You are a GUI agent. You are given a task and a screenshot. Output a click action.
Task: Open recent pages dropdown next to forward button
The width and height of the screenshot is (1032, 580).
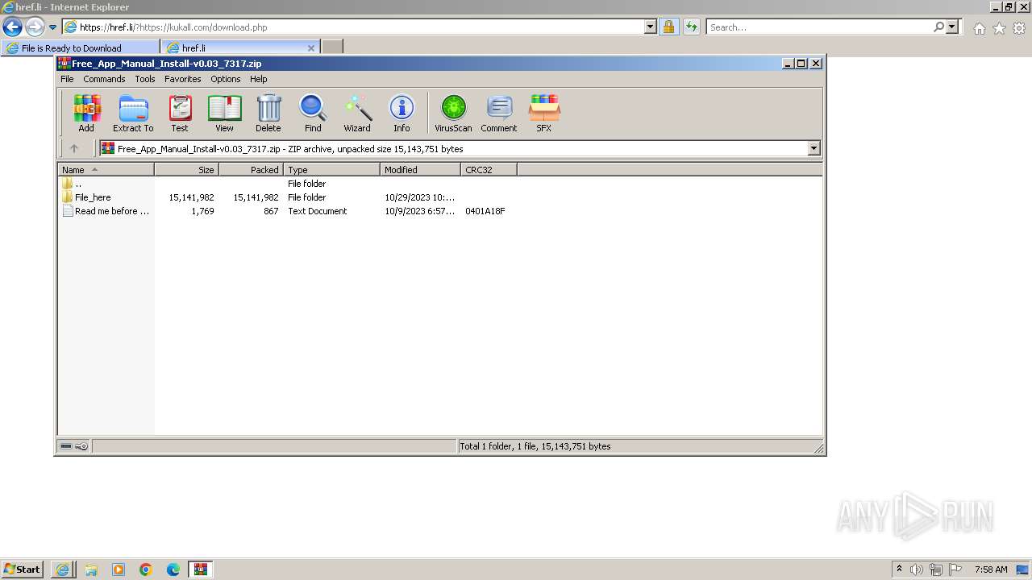(x=52, y=27)
